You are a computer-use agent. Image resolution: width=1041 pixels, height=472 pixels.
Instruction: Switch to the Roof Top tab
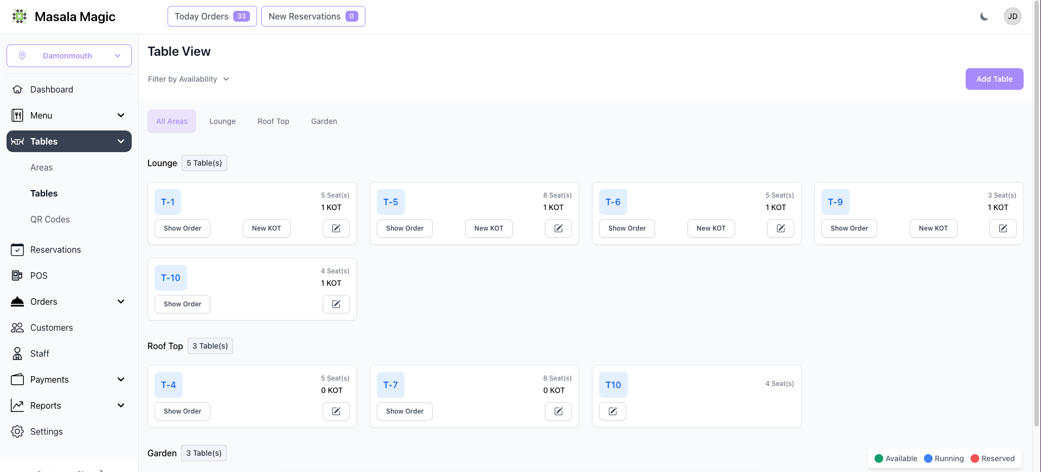[273, 121]
